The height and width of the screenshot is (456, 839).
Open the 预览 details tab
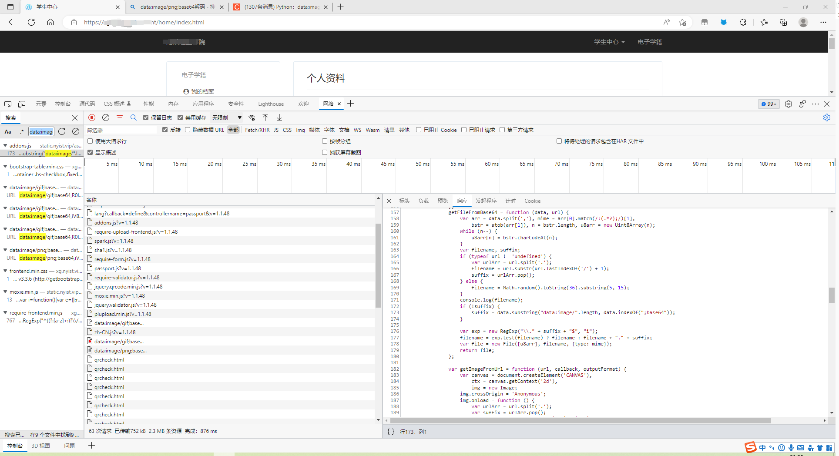click(x=443, y=201)
